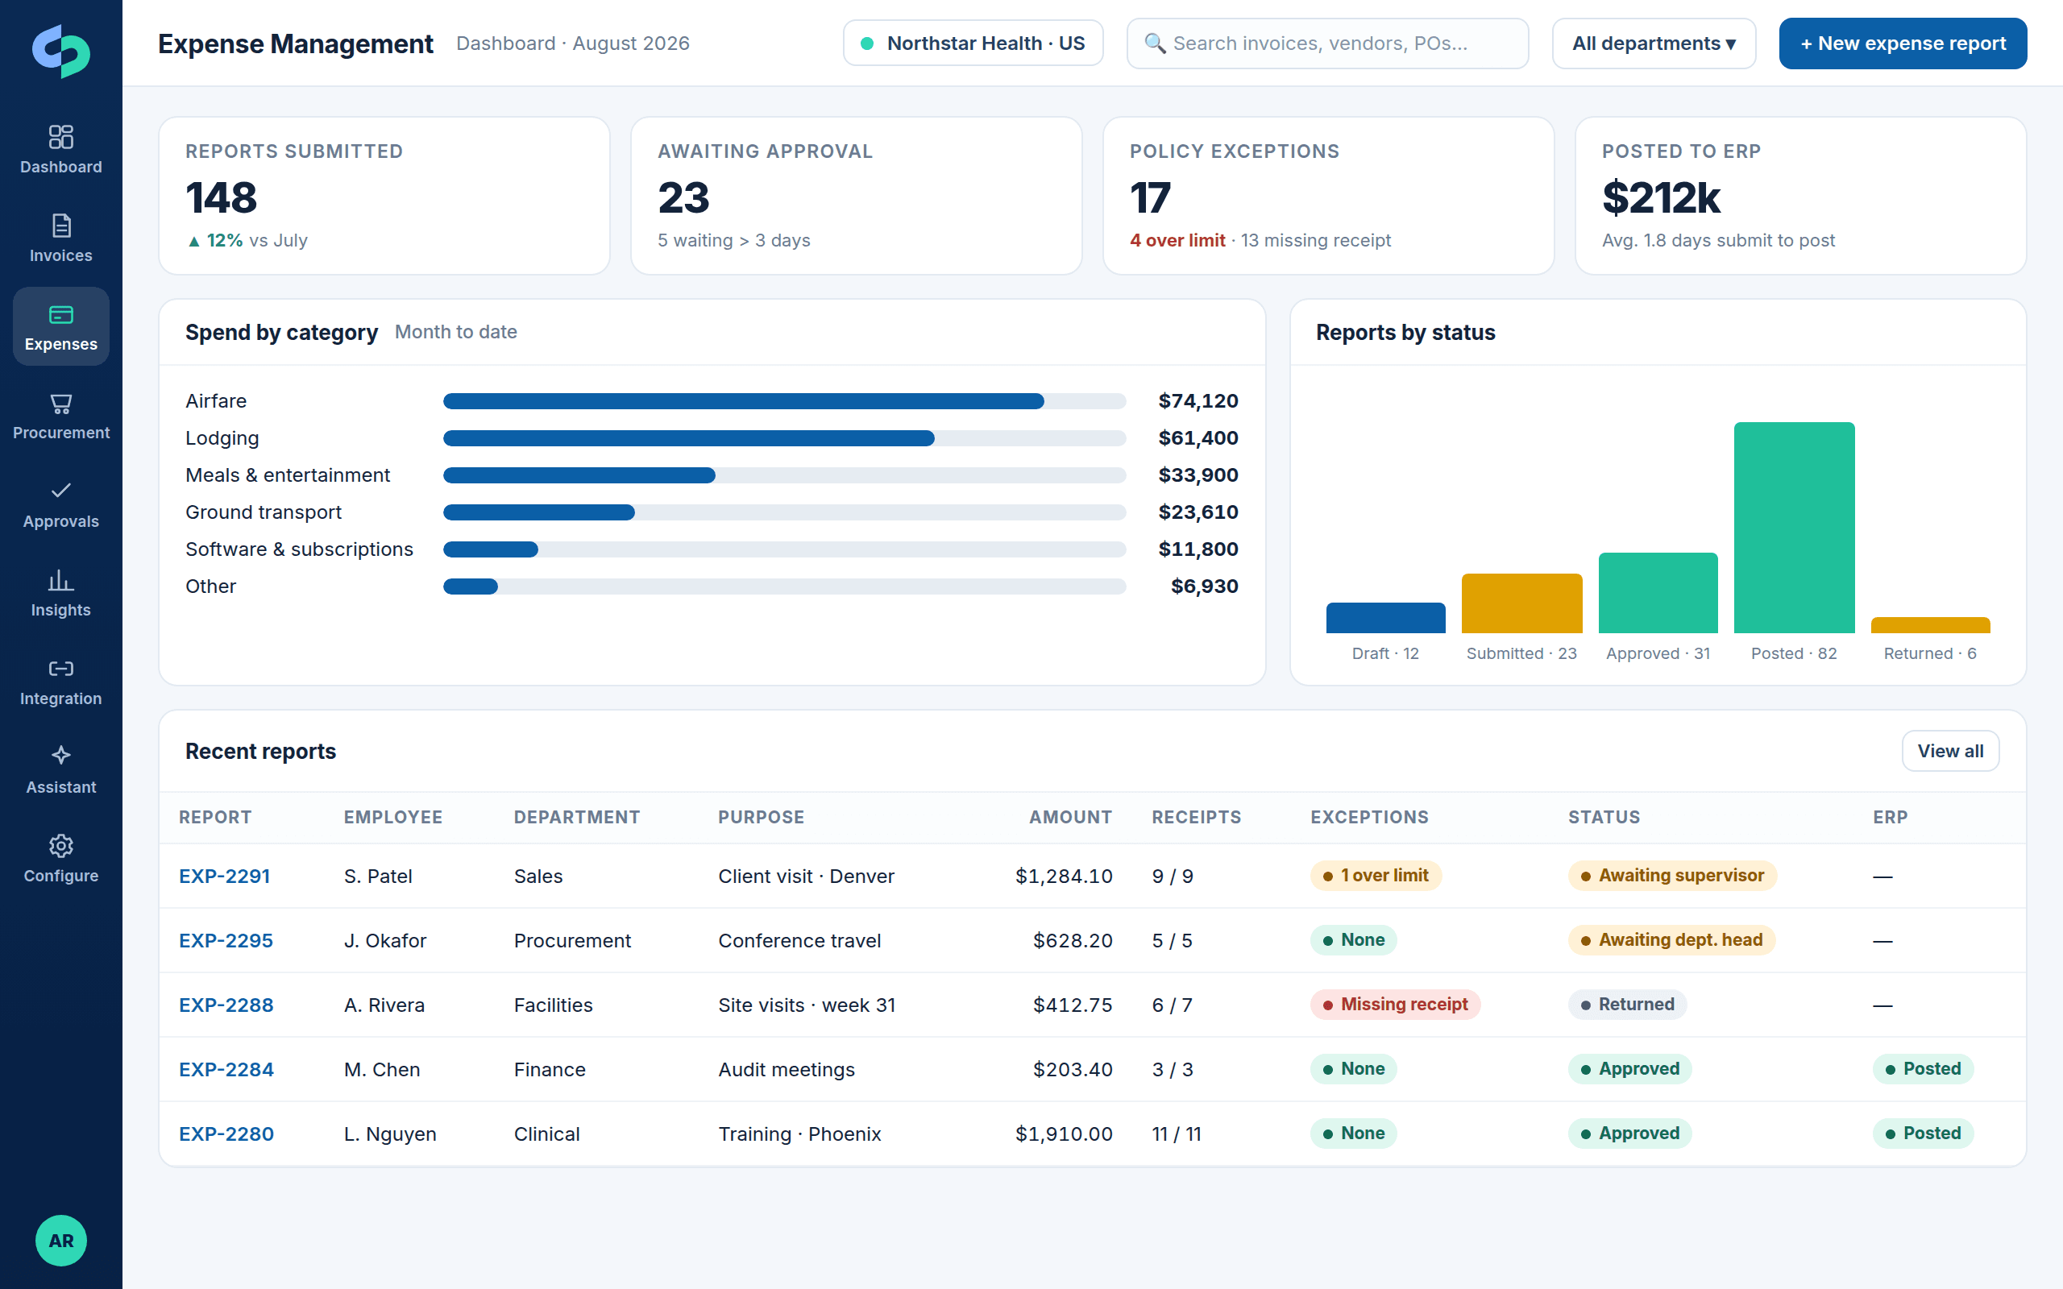The width and height of the screenshot is (2063, 1289).
Task: Click the 1 over limit exception badge
Action: pos(1375,876)
